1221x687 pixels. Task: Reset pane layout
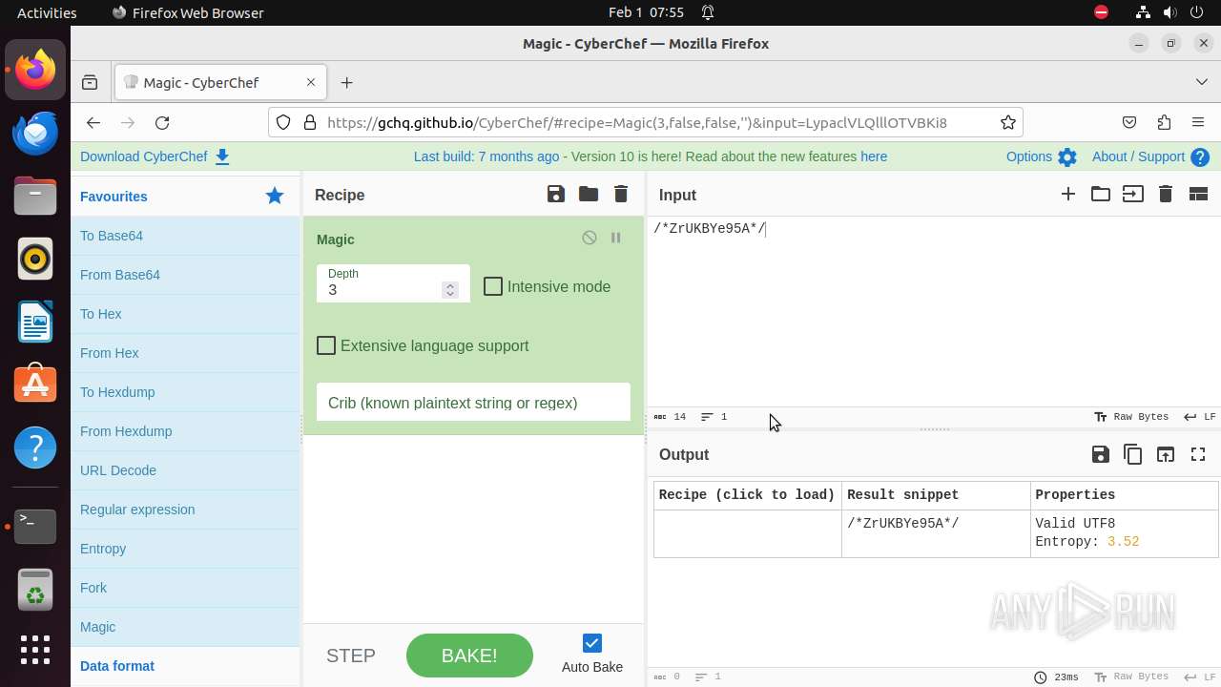(1198, 195)
